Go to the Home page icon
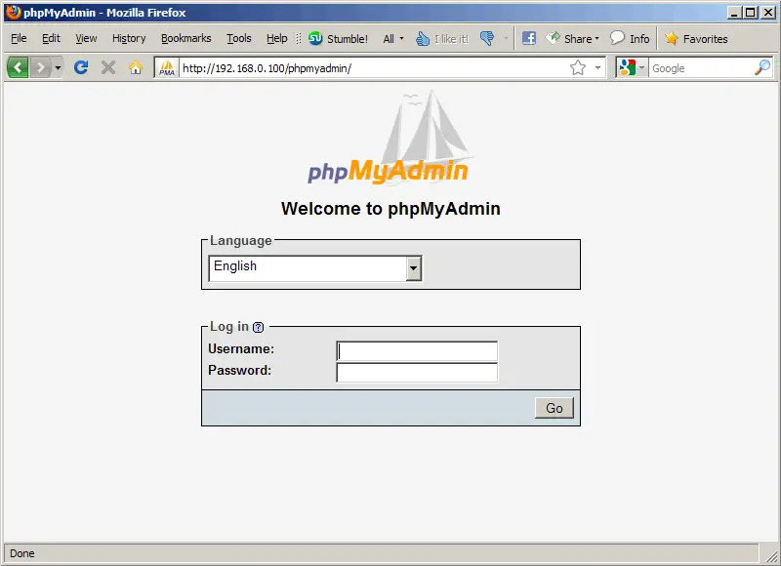Screen dimensions: 781x566 tap(136, 67)
